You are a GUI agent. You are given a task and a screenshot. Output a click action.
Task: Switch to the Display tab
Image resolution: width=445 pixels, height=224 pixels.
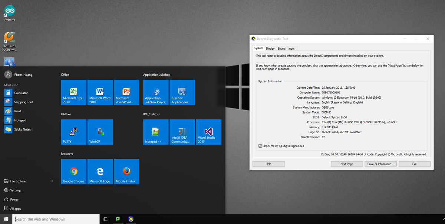click(x=270, y=49)
